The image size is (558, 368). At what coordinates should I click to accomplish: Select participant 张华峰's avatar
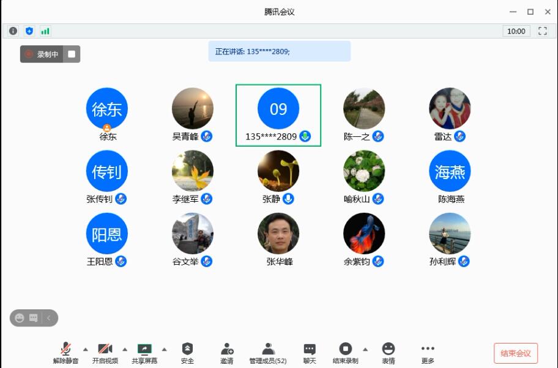point(278,234)
